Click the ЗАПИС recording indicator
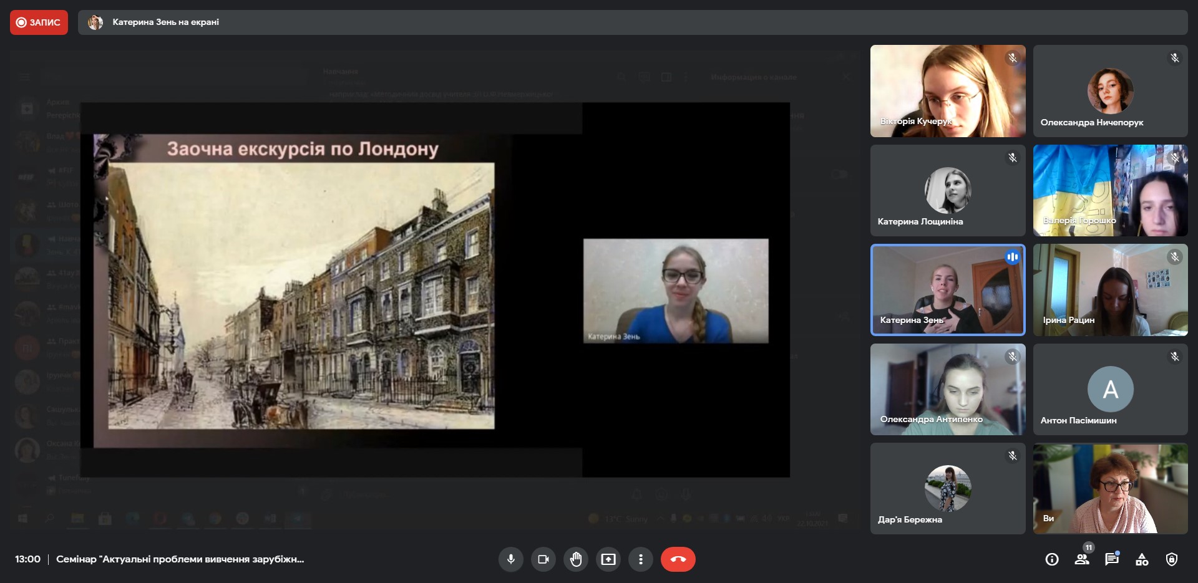 [x=39, y=22]
